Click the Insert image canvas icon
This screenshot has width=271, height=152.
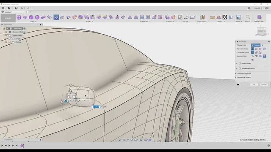click(x=238, y=17)
